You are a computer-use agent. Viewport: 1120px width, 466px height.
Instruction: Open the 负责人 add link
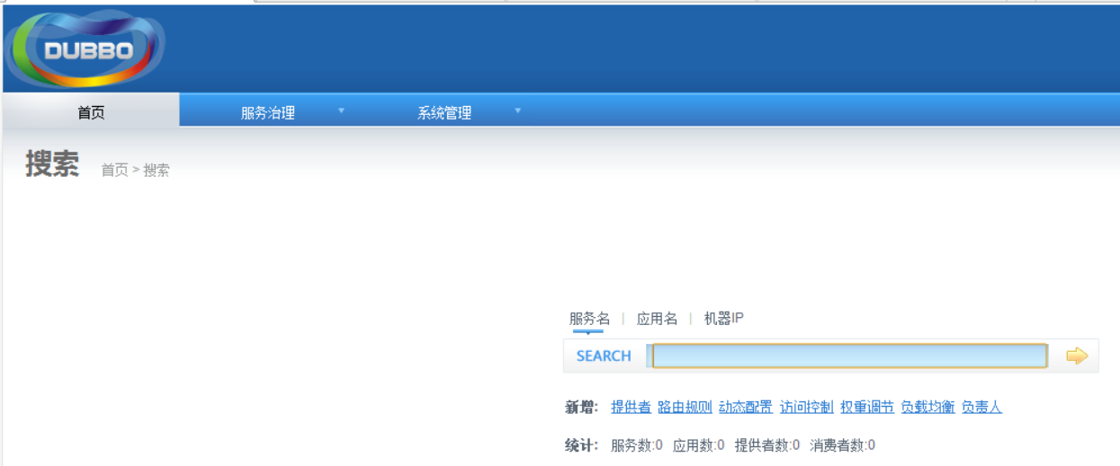(981, 408)
